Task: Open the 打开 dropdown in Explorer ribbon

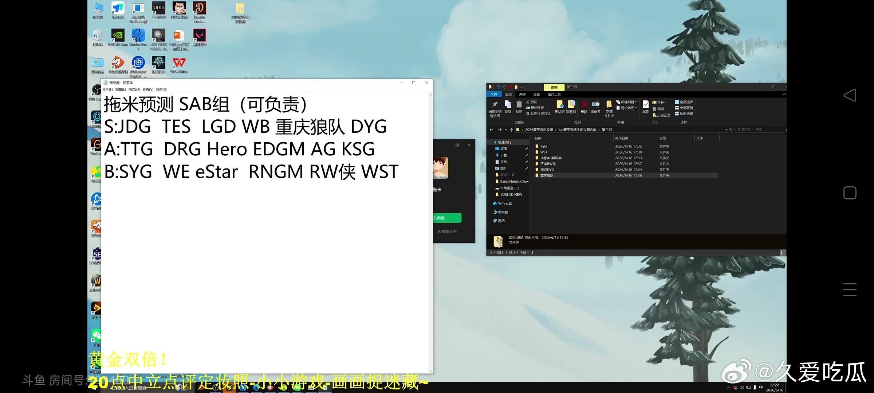Action: [660, 102]
